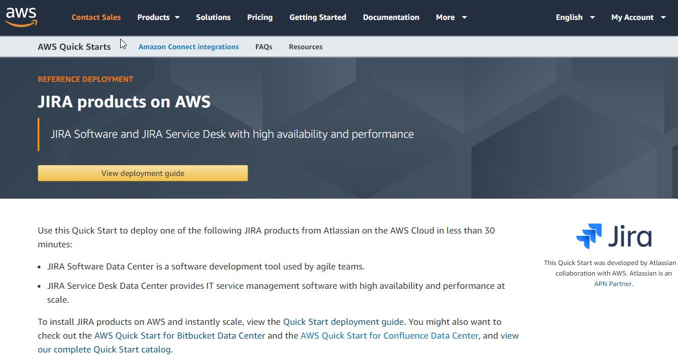The image size is (678, 358).
Task: Click the View deployment guide button
Action: 143,173
